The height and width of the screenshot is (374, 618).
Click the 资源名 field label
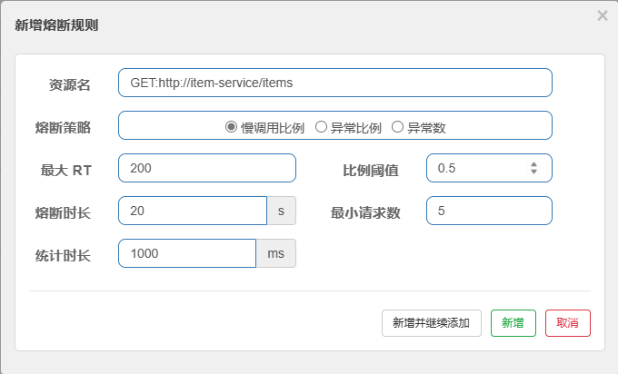coord(69,84)
